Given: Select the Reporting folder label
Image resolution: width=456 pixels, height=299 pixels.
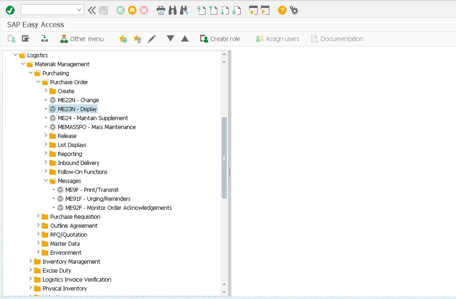Looking at the screenshot, I should click(x=70, y=154).
